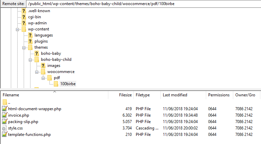Click the 100birbe folder icon in tree

(56, 84)
